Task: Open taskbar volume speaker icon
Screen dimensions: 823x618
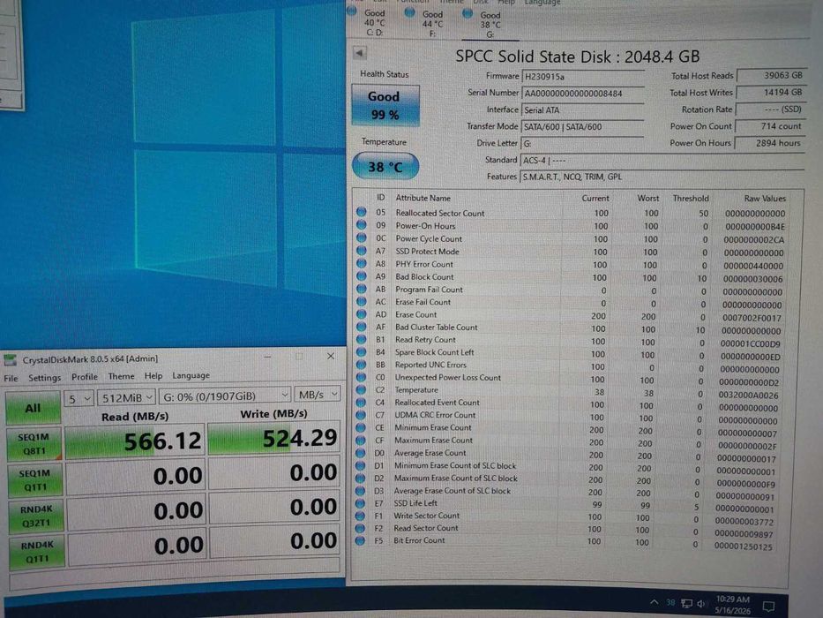Action: pos(700,603)
